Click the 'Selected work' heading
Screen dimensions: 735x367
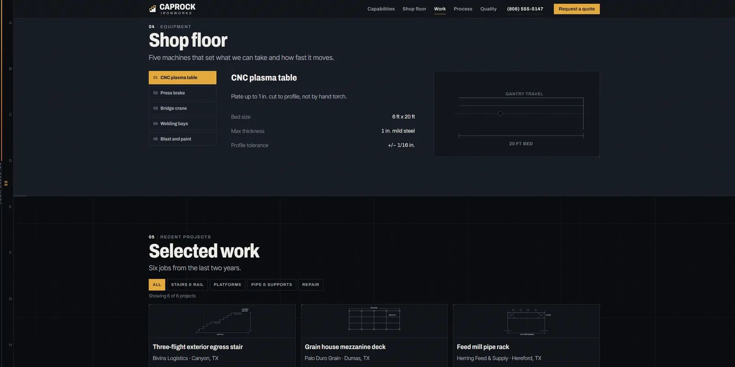pos(204,251)
